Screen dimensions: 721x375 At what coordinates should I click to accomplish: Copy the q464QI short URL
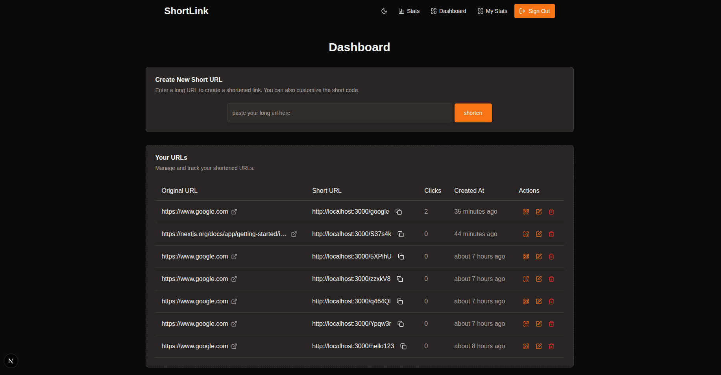tap(400, 301)
